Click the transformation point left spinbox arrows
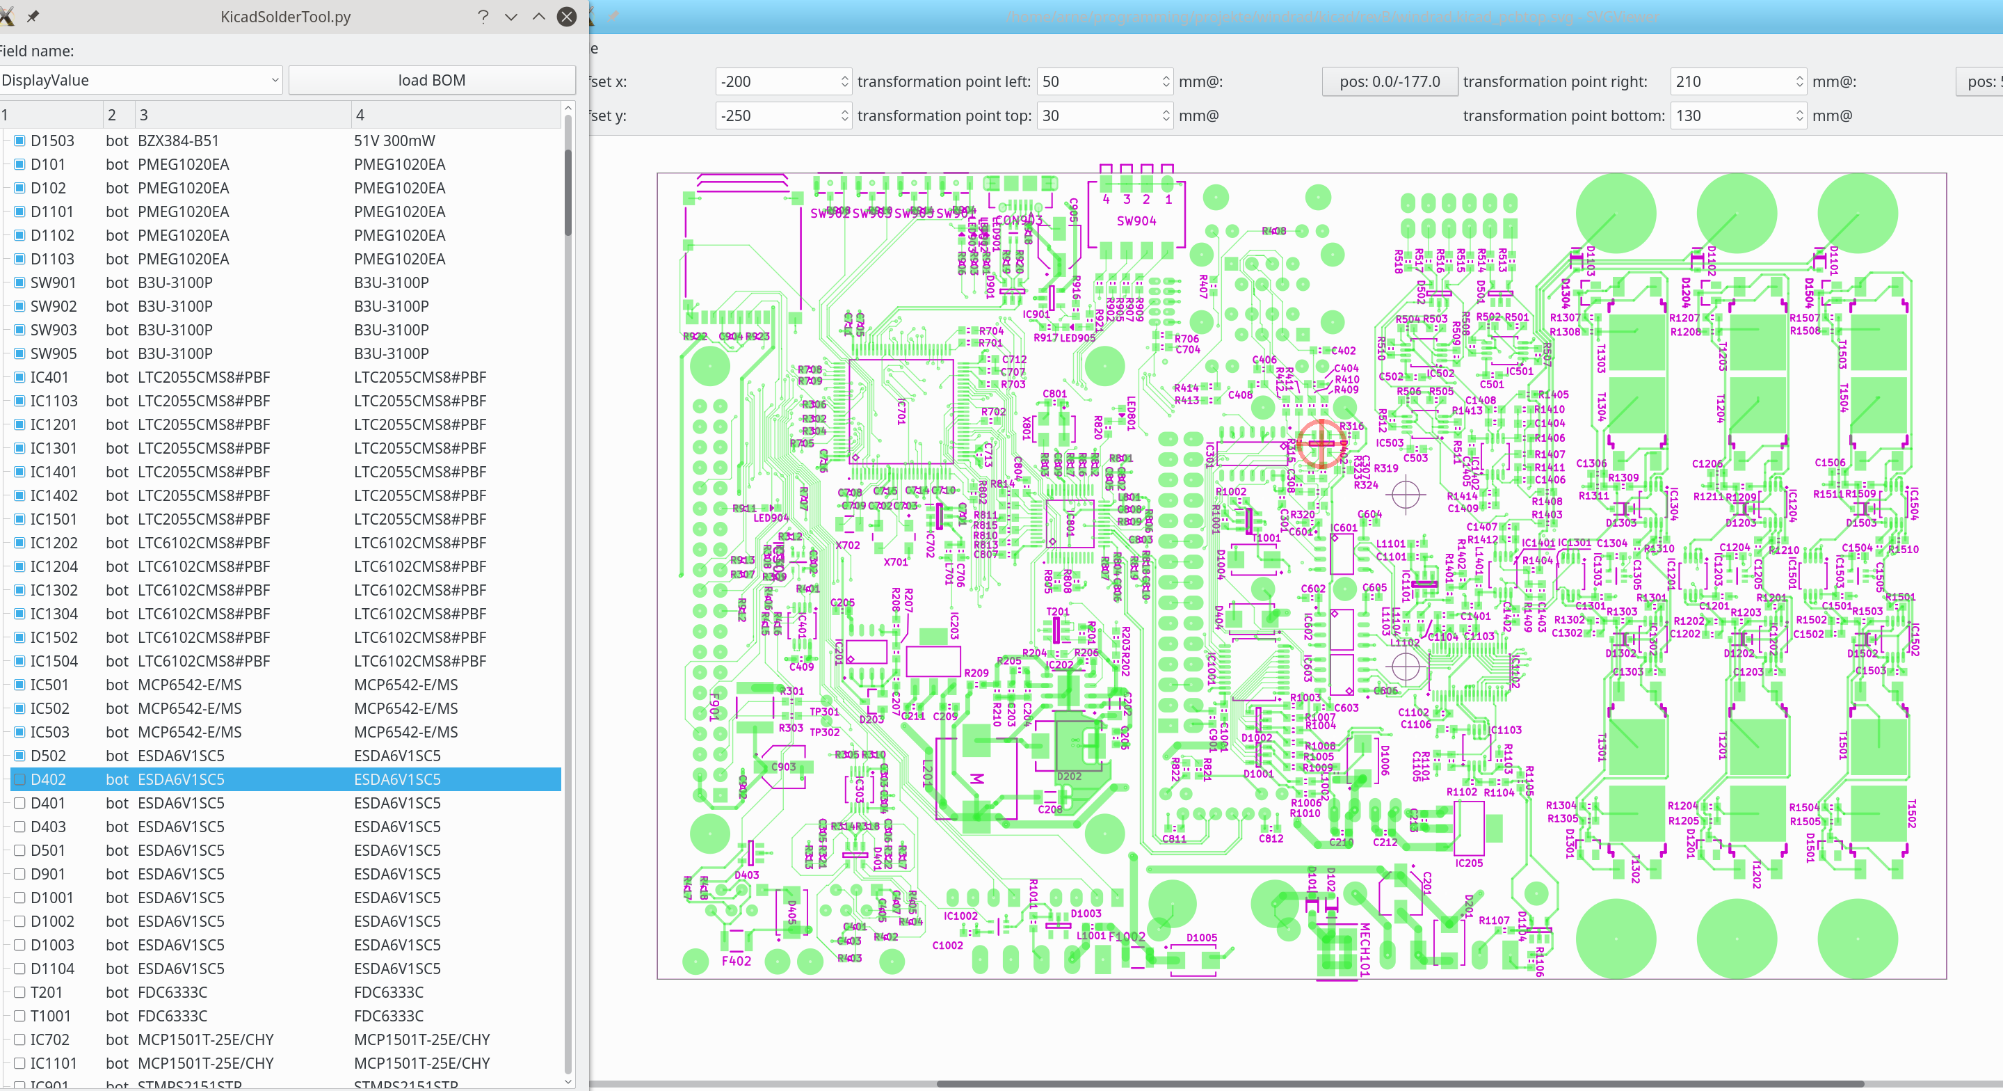The width and height of the screenshot is (2003, 1091). [x=1166, y=81]
